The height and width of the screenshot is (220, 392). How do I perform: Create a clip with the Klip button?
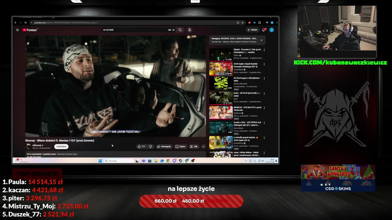[194, 147]
